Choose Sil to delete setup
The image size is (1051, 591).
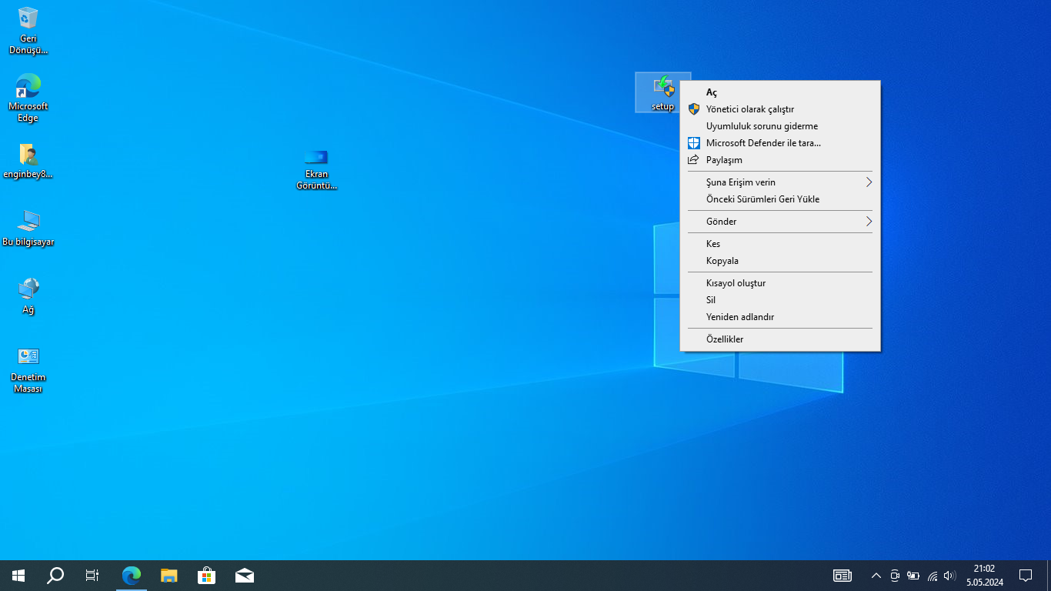click(x=780, y=300)
